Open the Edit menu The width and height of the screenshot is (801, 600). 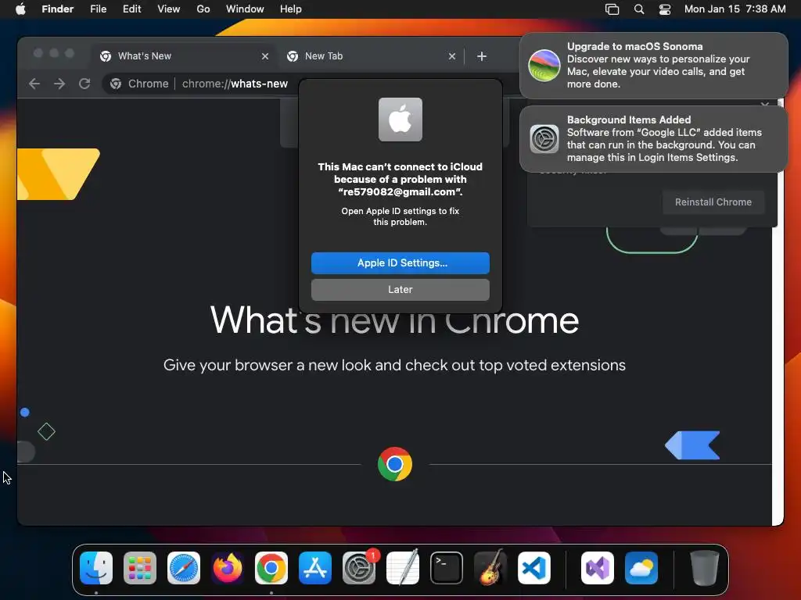[x=131, y=9]
